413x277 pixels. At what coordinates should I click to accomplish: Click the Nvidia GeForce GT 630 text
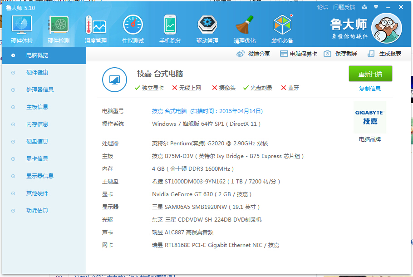pos(202,194)
